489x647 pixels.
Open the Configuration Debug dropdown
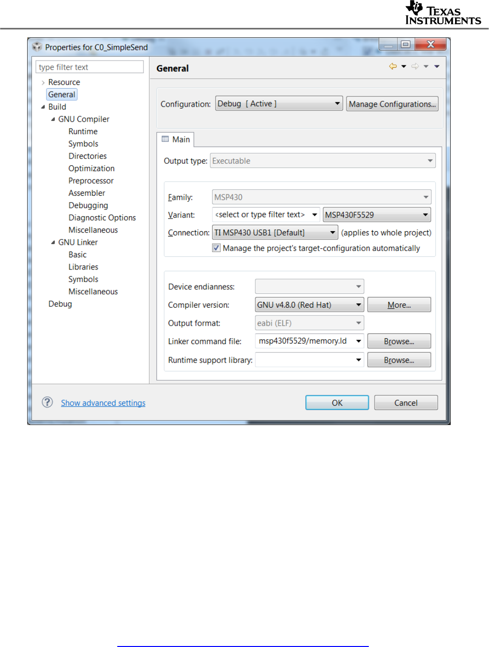[x=279, y=104]
